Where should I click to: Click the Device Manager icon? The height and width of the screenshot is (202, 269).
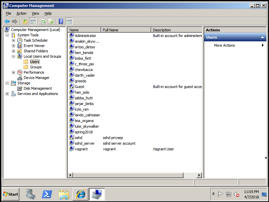coord(20,78)
